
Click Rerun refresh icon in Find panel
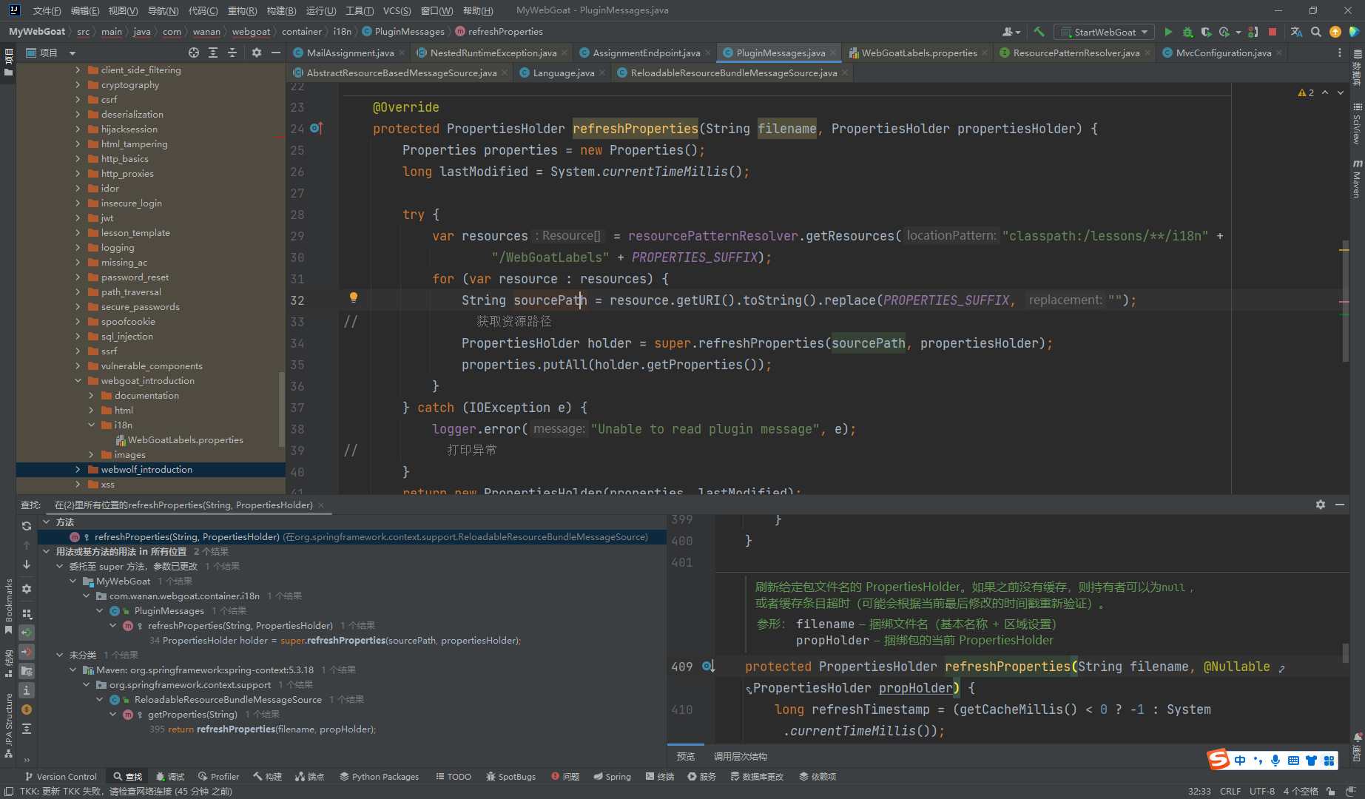(x=27, y=526)
